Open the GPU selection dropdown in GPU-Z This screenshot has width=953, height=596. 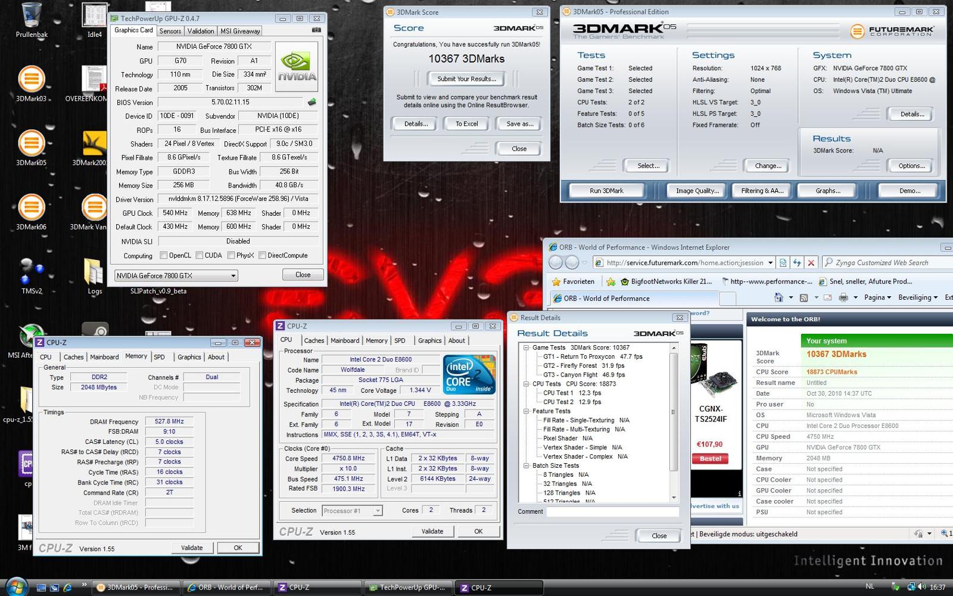pos(176,275)
